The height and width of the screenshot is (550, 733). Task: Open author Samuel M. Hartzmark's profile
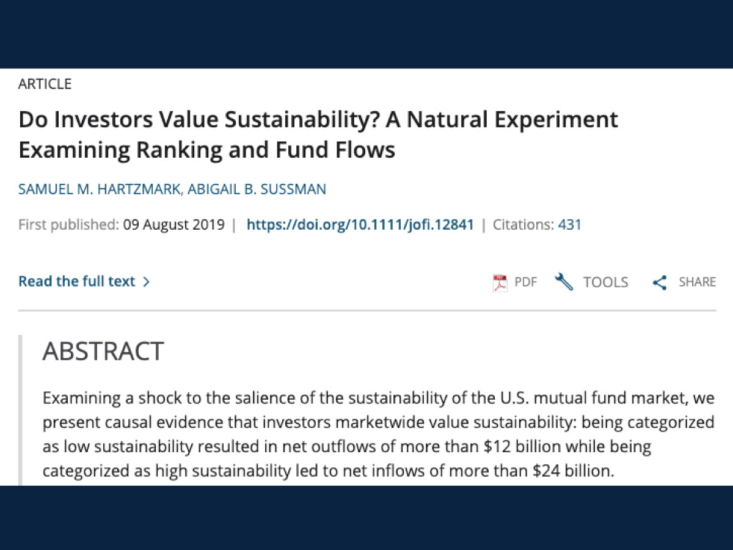click(99, 189)
